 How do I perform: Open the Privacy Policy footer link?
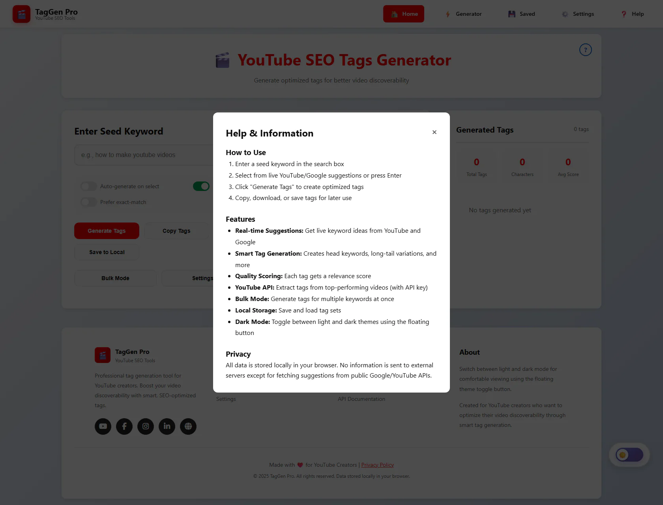click(377, 465)
